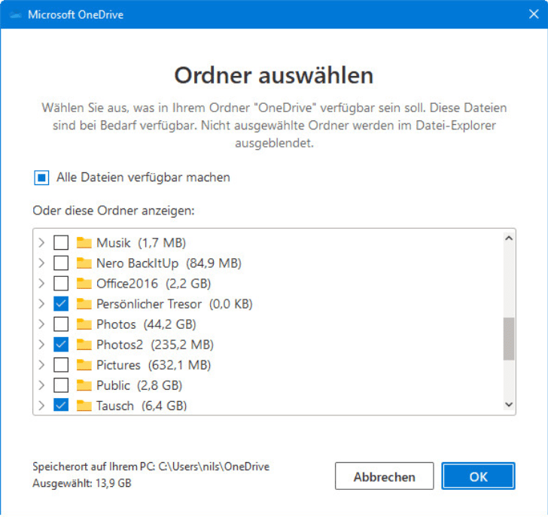Select the 'Photos2 (235,2 MB)' label

pos(155,345)
